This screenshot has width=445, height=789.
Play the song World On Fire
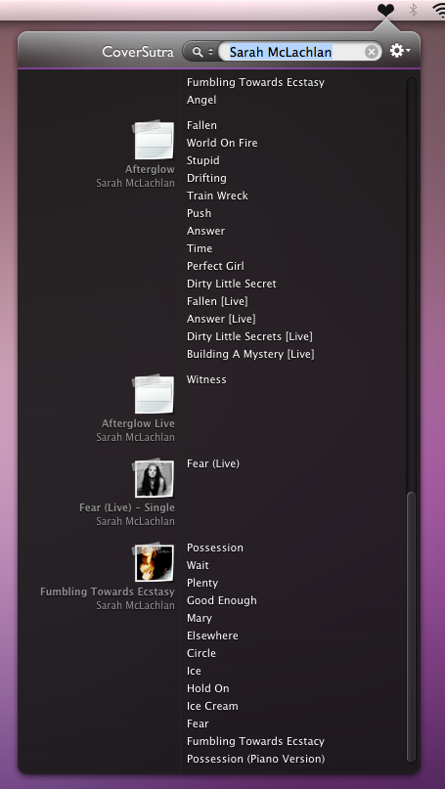tap(222, 143)
